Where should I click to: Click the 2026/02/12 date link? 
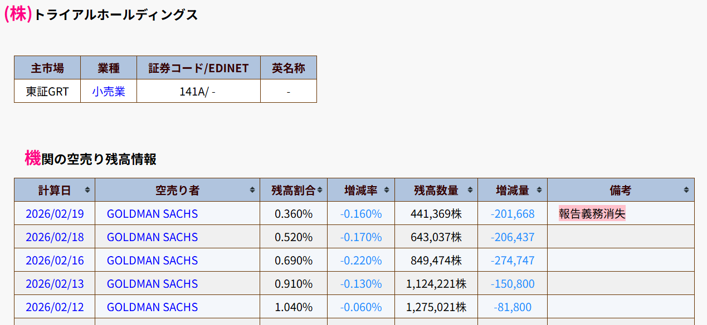click(55, 307)
